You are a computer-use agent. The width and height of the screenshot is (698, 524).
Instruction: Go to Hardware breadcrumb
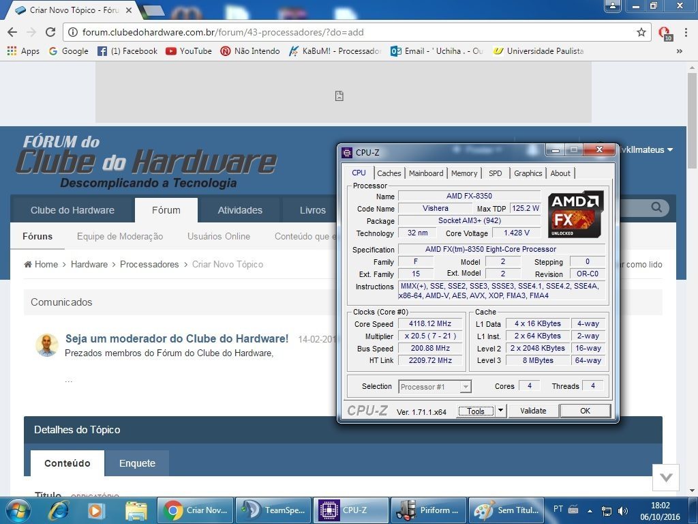(x=89, y=264)
